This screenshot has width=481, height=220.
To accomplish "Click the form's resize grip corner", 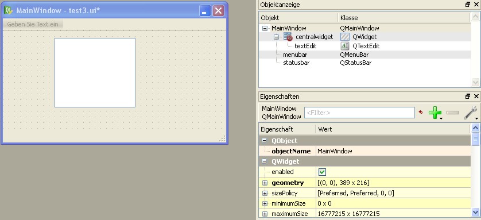I will (222, 138).
